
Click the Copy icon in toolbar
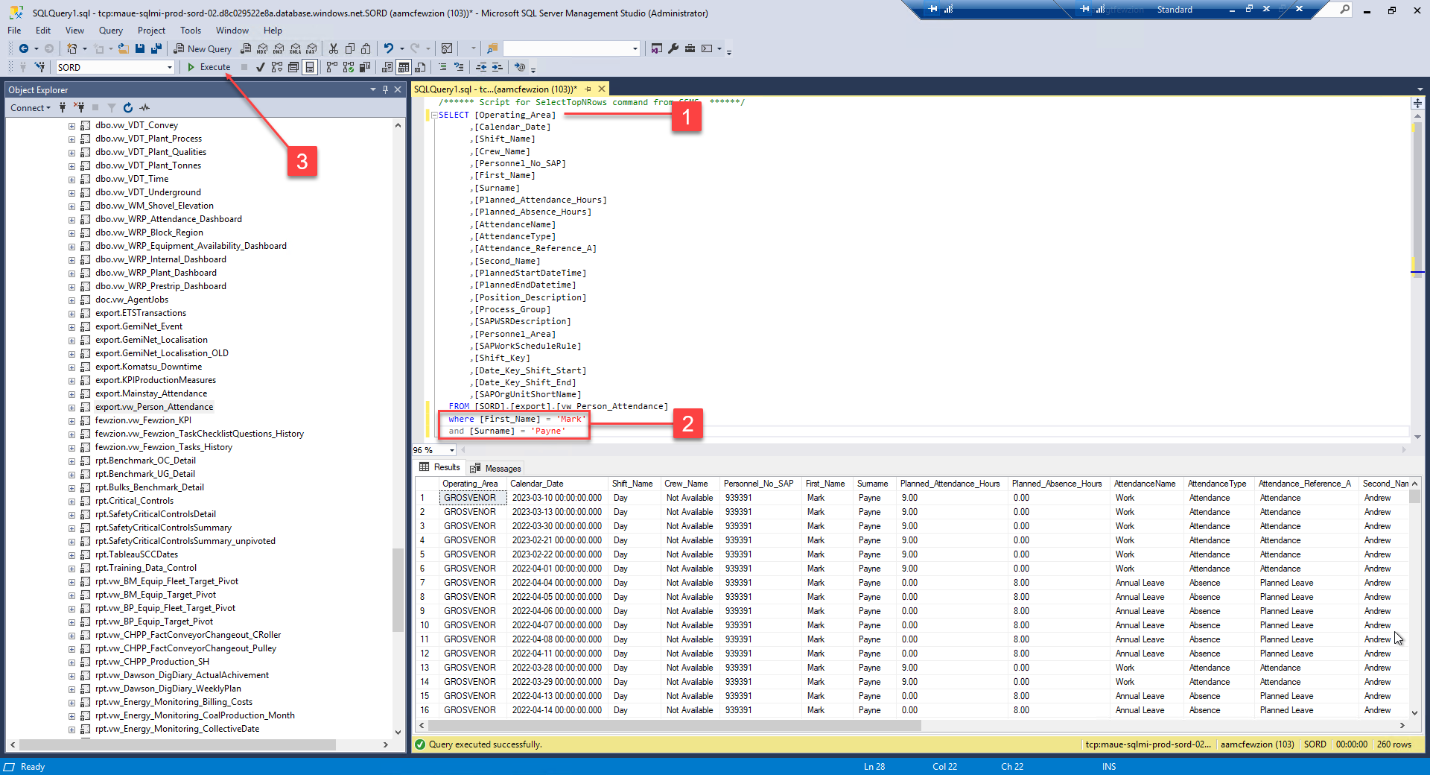coord(350,48)
